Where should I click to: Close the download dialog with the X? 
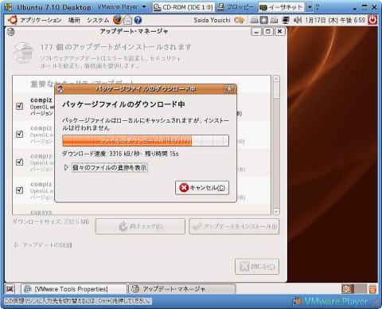pos(229,88)
